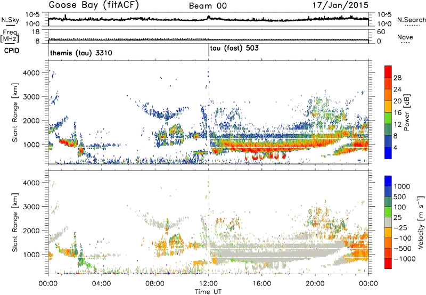Viewport: 426px width, 295px height.
Task: Click the '20:00' time axis tick label
Action: 315,284
